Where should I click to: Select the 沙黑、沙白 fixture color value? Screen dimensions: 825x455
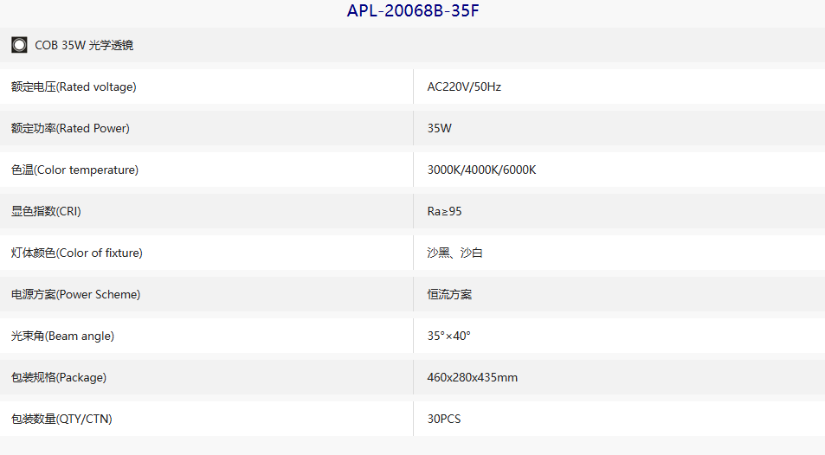tap(455, 253)
